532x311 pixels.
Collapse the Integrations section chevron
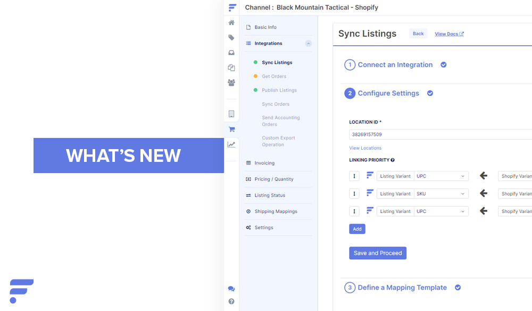(308, 44)
